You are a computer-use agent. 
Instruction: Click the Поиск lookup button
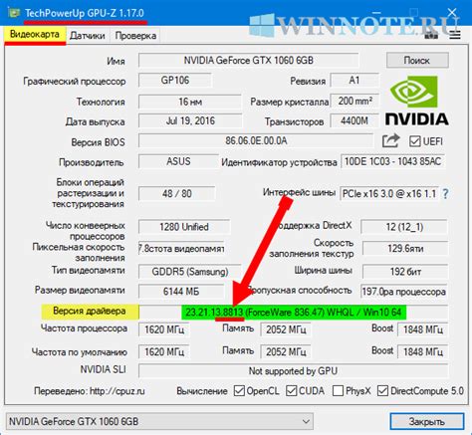(417, 61)
